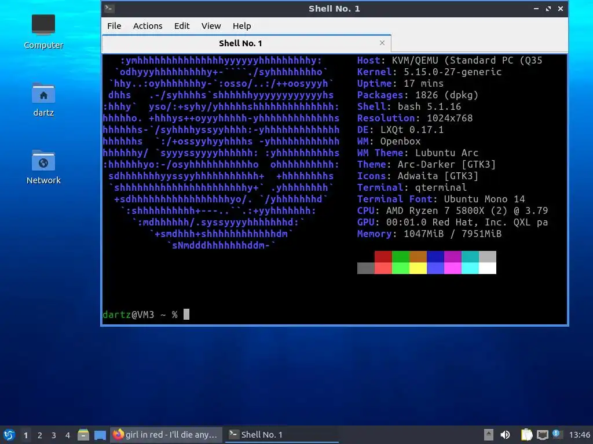Click the terminal icon in the title bar
The width and height of the screenshot is (593, 444).
(x=109, y=8)
